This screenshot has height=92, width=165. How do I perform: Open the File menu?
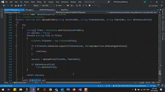(6, 2)
